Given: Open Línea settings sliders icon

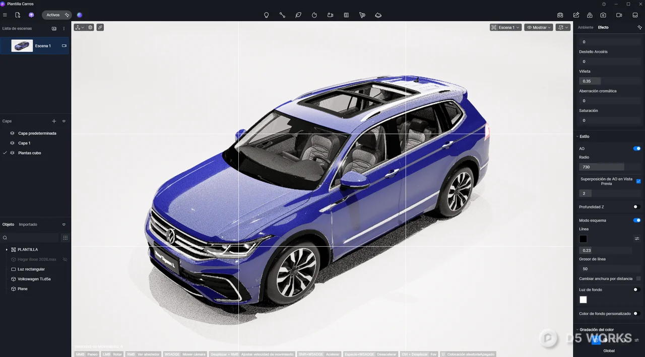Looking at the screenshot, I should tap(637, 239).
